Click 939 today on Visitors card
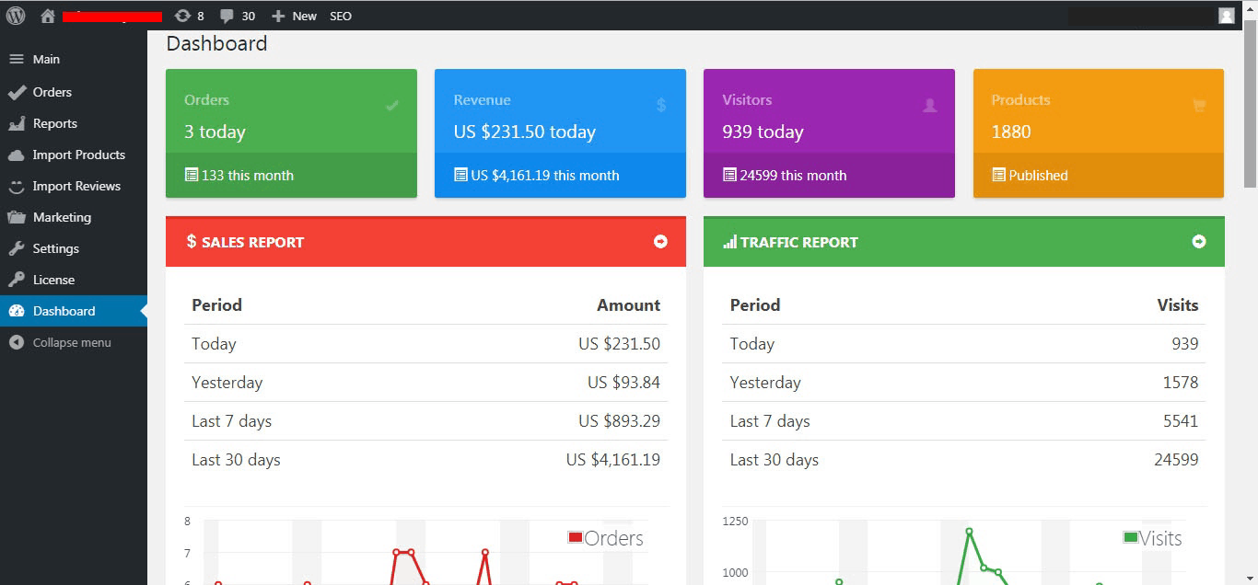1258x585 pixels. coord(763,132)
